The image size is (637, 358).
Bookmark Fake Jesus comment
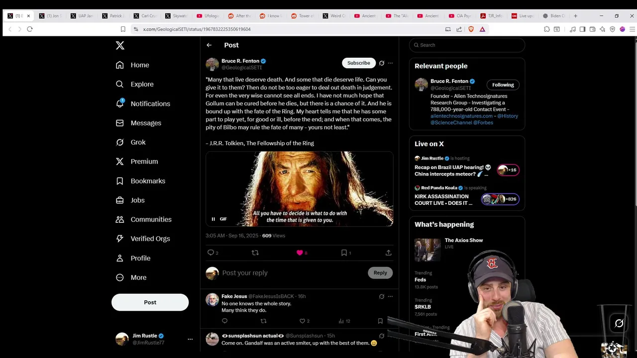tap(380, 321)
